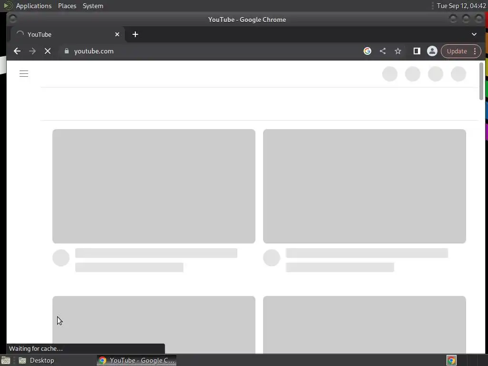
Task: Open the Google icon in address bar
Action: (x=367, y=51)
